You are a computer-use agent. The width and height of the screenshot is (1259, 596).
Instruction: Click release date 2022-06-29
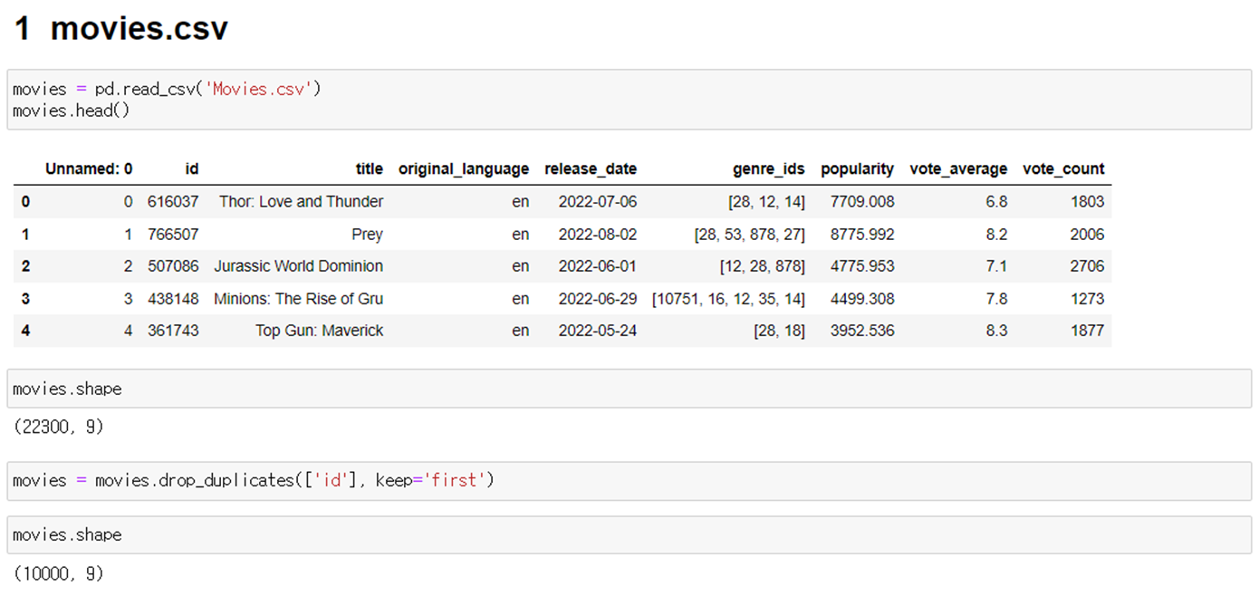click(598, 299)
